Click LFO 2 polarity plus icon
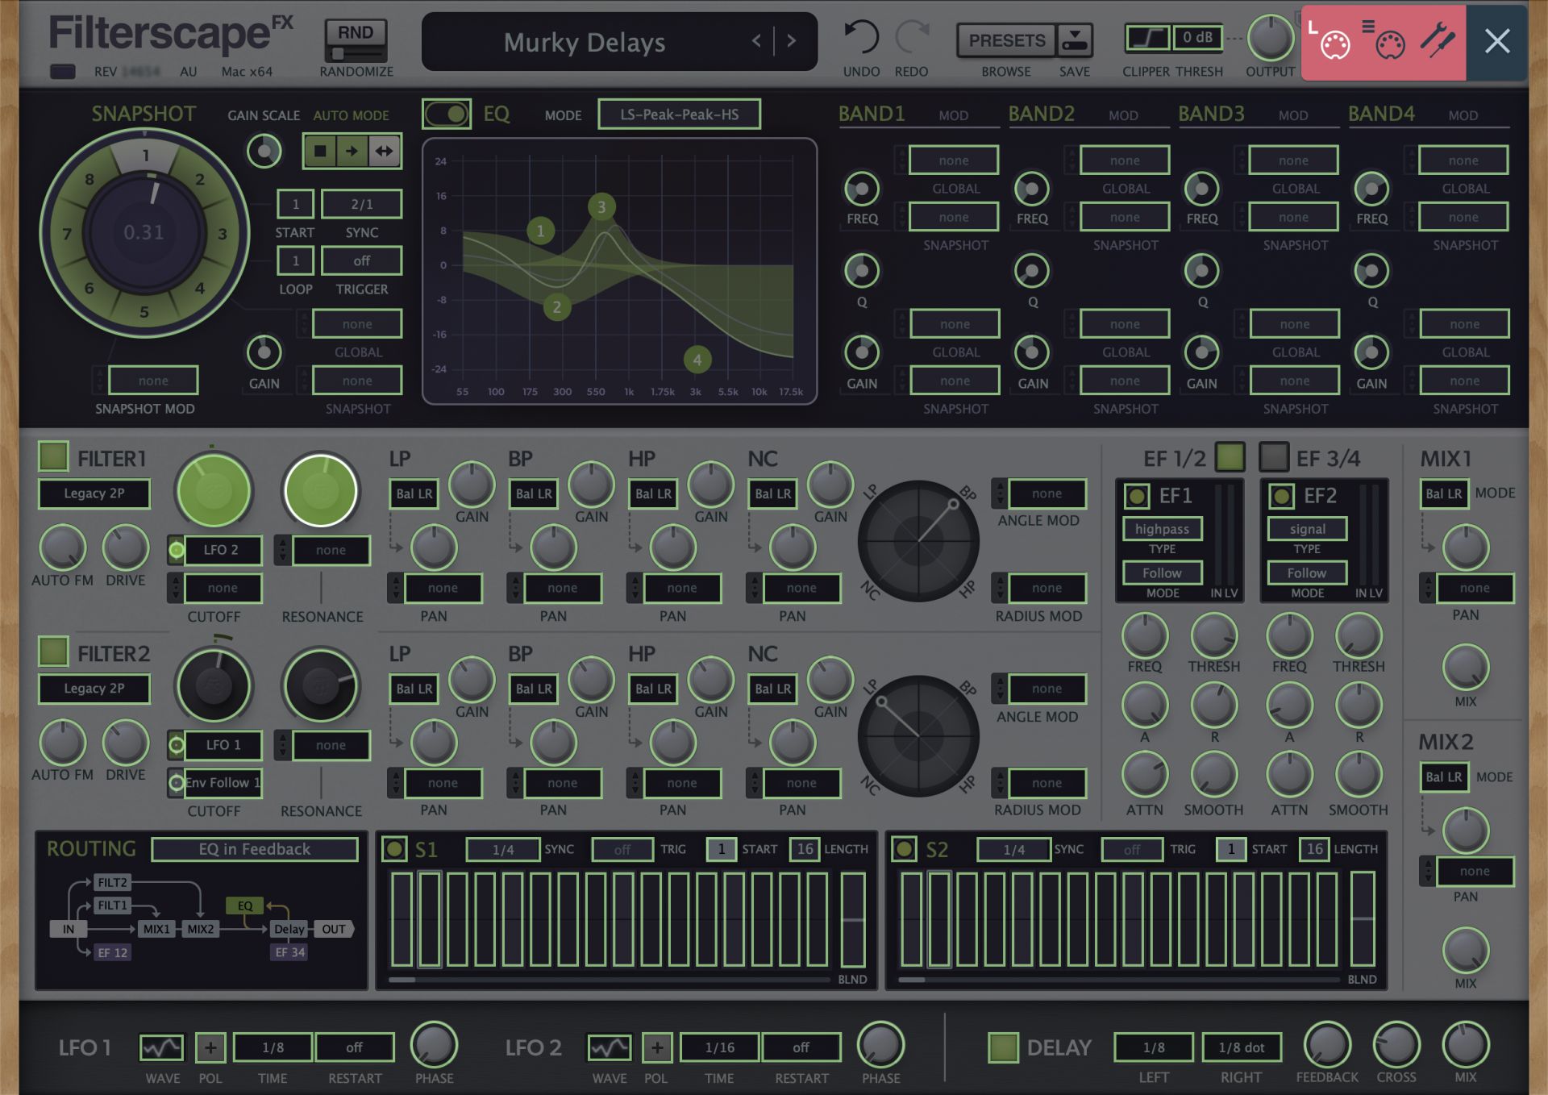 coord(657,1047)
